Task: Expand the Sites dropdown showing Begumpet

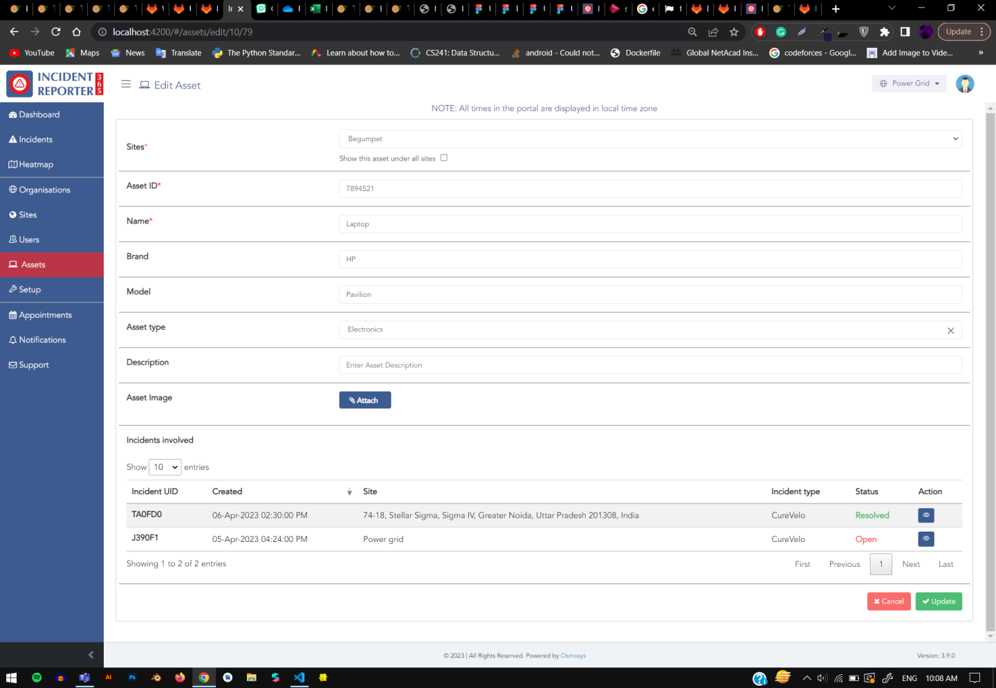Action: 649,139
